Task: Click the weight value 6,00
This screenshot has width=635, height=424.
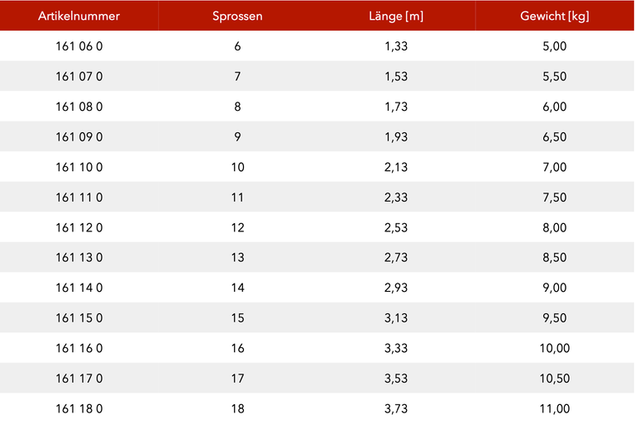Action: [x=555, y=107]
